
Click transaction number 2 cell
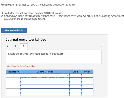point(13,75)
